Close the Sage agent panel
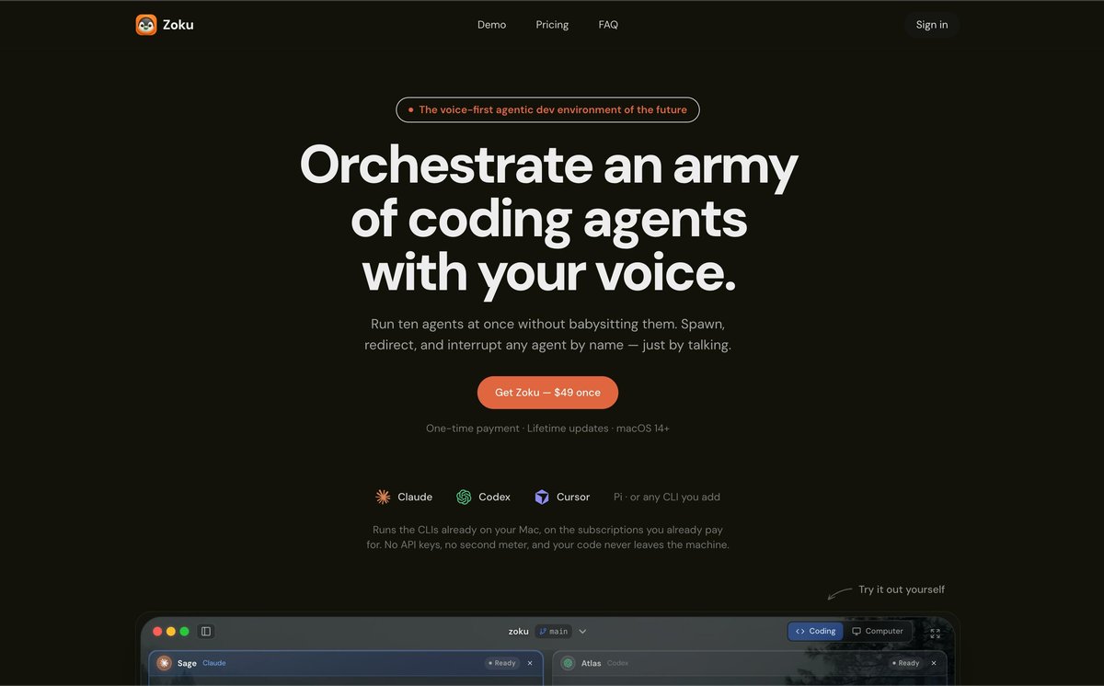Image resolution: width=1104 pixels, height=686 pixels. [x=530, y=663]
